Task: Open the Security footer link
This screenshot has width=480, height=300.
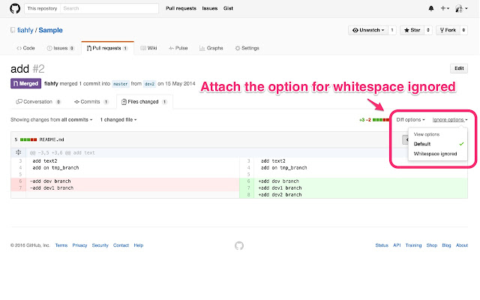Action: tap(100, 245)
